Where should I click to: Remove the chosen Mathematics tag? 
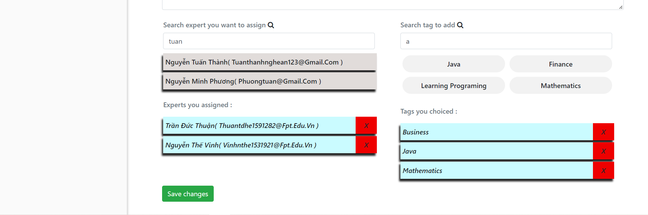pyautogui.click(x=604, y=171)
